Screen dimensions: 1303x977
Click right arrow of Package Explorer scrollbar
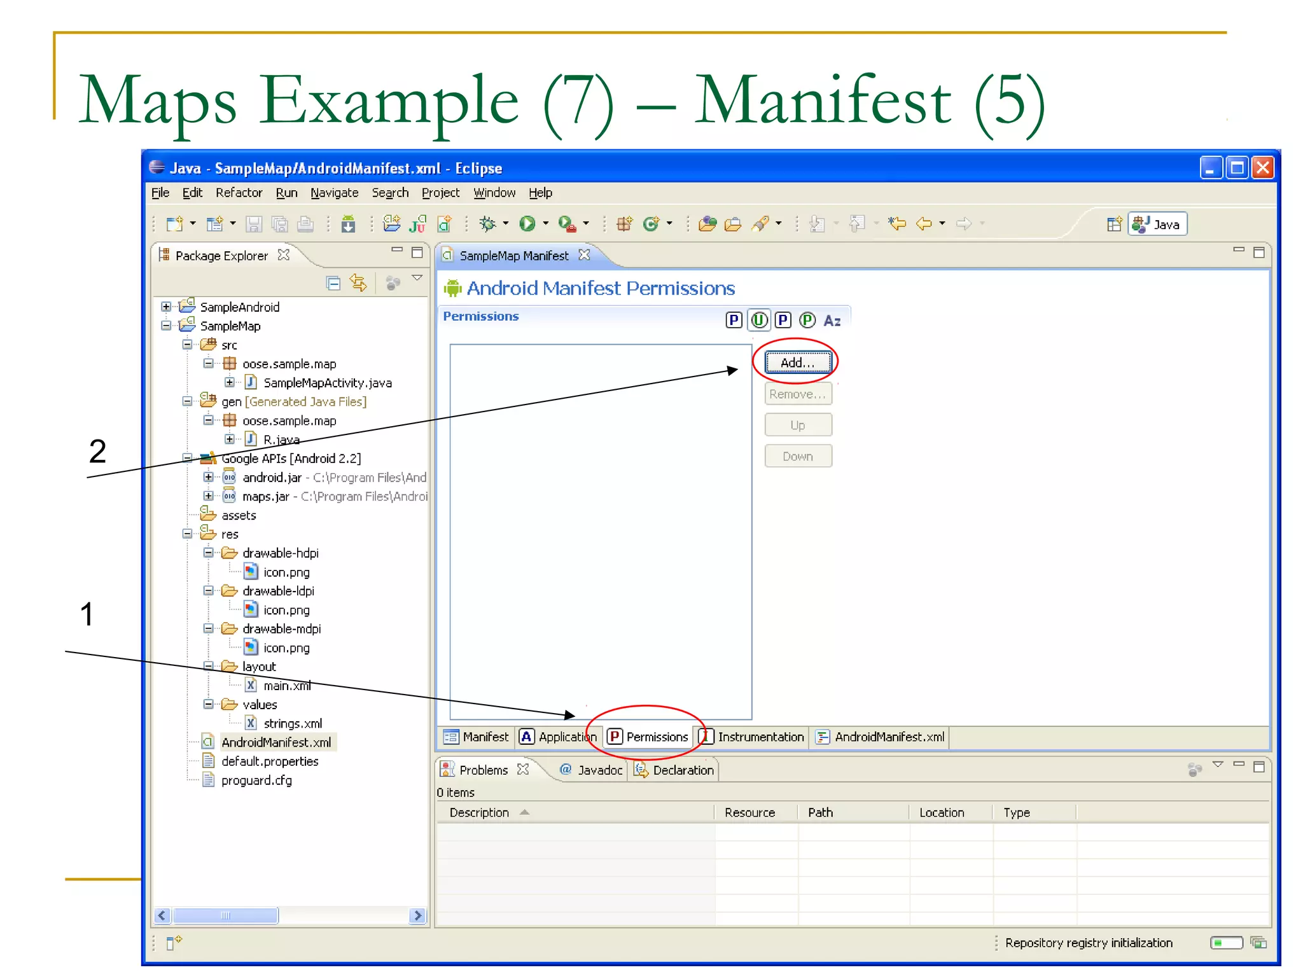(x=417, y=915)
